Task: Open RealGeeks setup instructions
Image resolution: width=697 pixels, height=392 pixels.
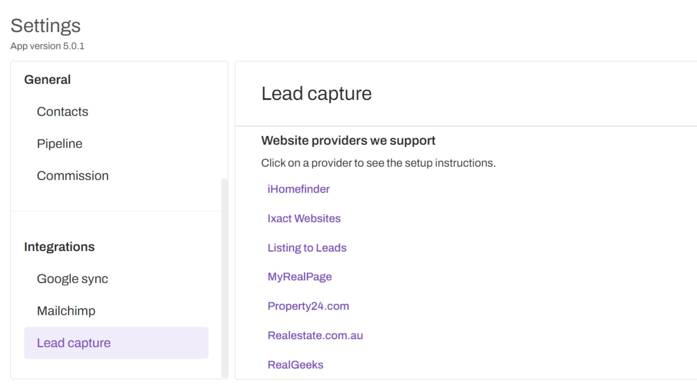Action: (x=295, y=364)
